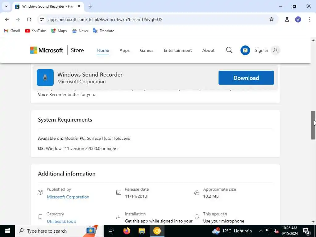Open the clock showing 10:26 AM

click(x=289, y=231)
